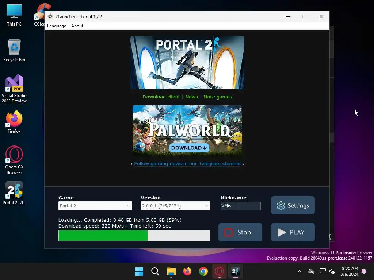This screenshot has width=374, height=280.
Task: Click the Palworld download banner
Action: (x=187, y=131)
